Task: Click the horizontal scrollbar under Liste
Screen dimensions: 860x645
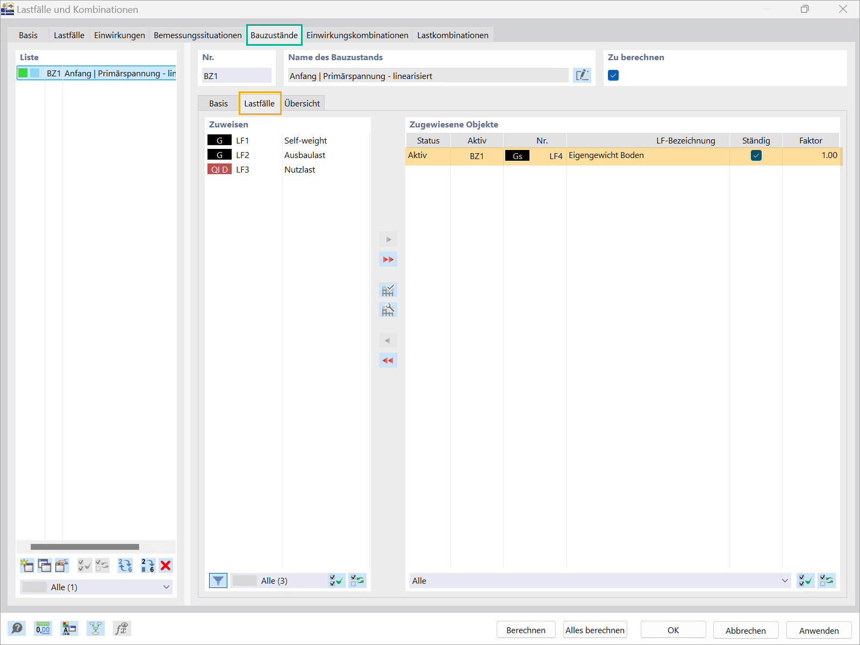Action: point(85,547)
